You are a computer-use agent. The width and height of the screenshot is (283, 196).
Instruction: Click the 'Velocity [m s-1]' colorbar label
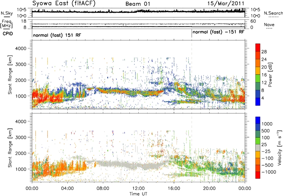point(279,148)
